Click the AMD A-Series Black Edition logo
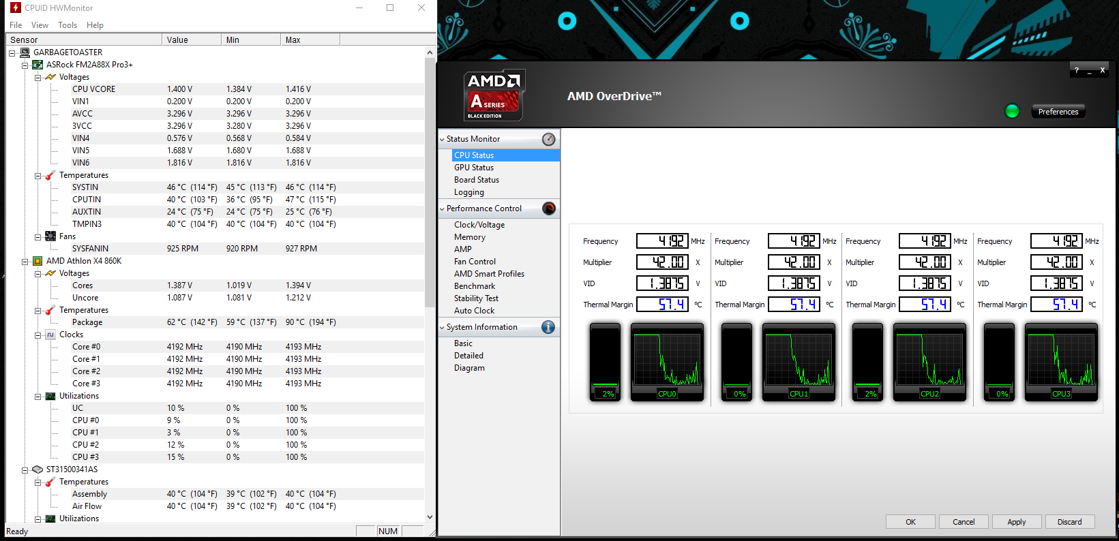This screenshot has width=1119, height=541. coord(494,95)
